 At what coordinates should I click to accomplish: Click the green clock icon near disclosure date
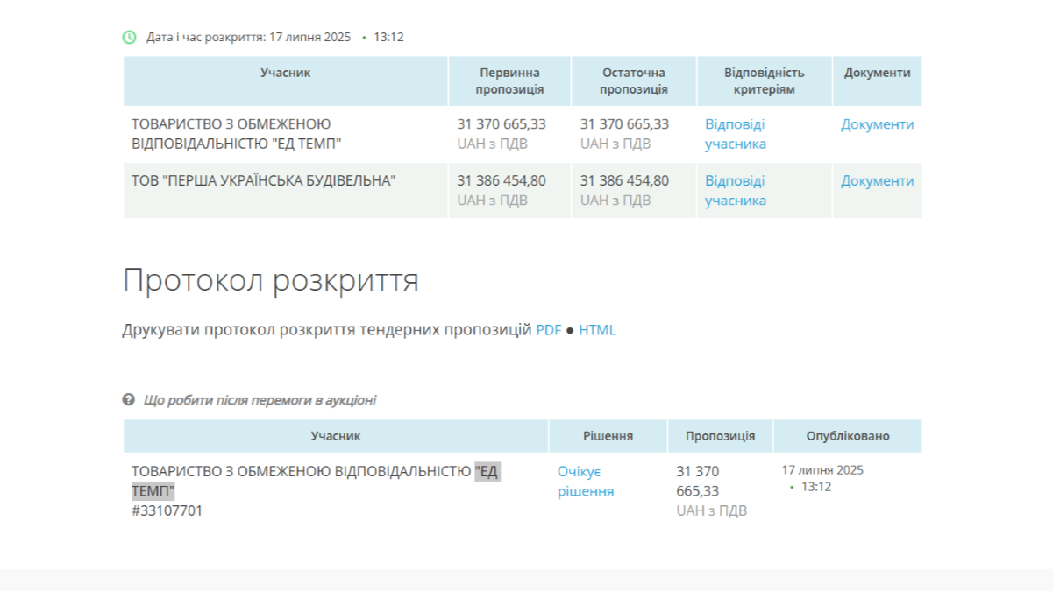tap(130, 37)
